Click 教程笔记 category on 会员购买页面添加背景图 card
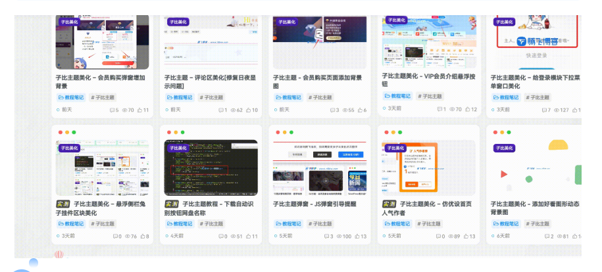The width and height of the screenshot is (602, 272). tap(288, 97)
